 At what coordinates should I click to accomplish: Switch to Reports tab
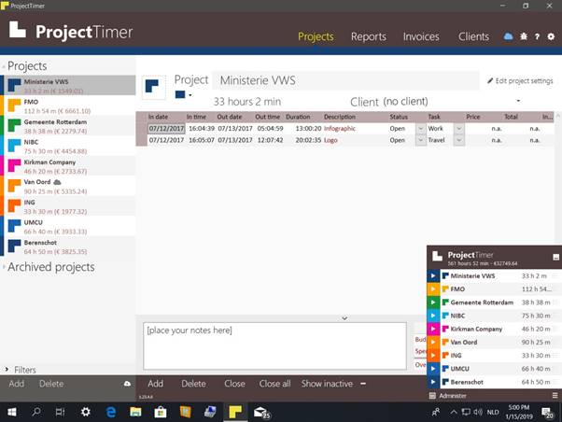(x=369, y=36)
